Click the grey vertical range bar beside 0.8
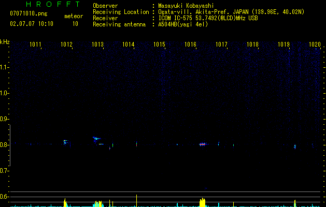The width and height of the screenshot is (326, 207). [x=10, y=145]
